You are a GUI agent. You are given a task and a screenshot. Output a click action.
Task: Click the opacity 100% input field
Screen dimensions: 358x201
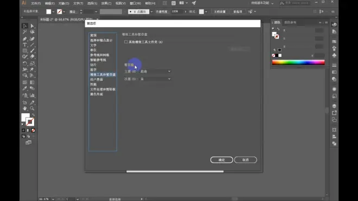[177, 11]
